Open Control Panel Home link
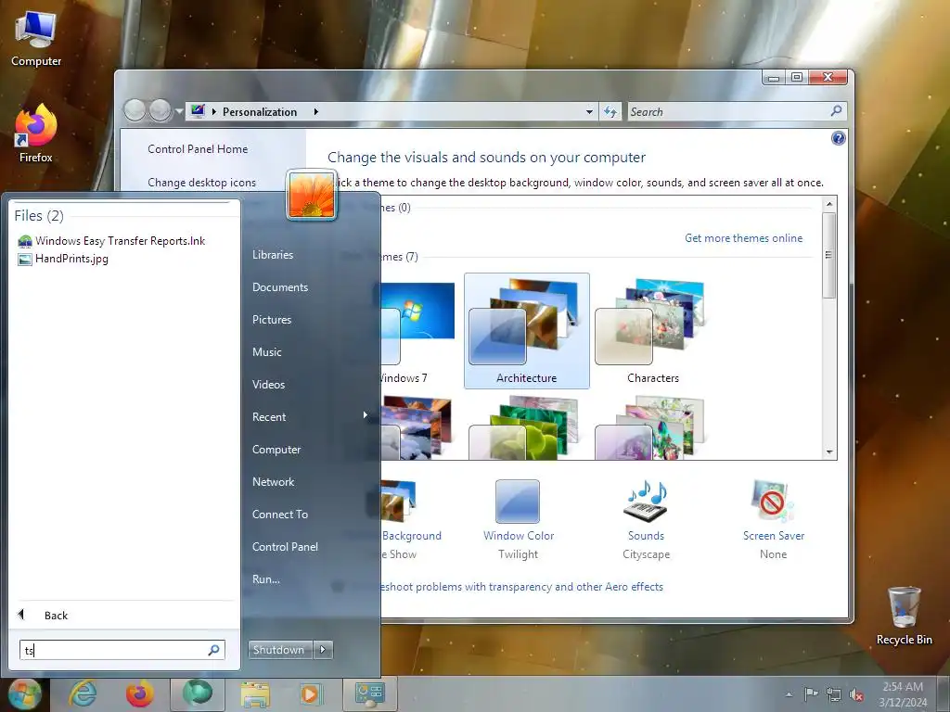Image resolution: width=950 pixels, height=712 pixels. (198, 149)
